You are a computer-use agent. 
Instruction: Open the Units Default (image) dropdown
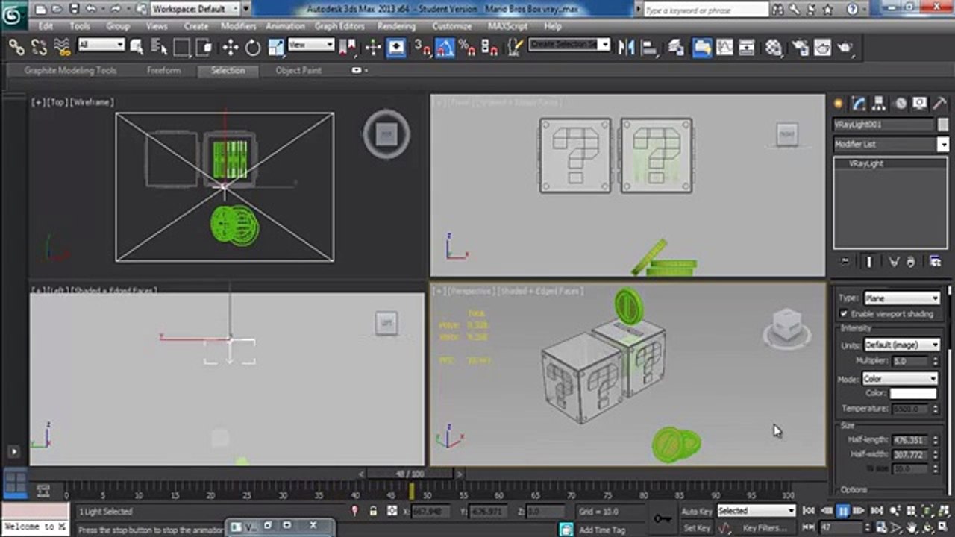tap(901, 345)
